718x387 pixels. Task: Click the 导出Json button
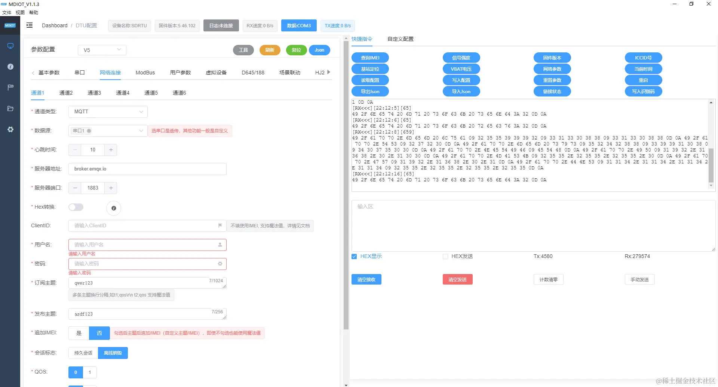[370, 91]
